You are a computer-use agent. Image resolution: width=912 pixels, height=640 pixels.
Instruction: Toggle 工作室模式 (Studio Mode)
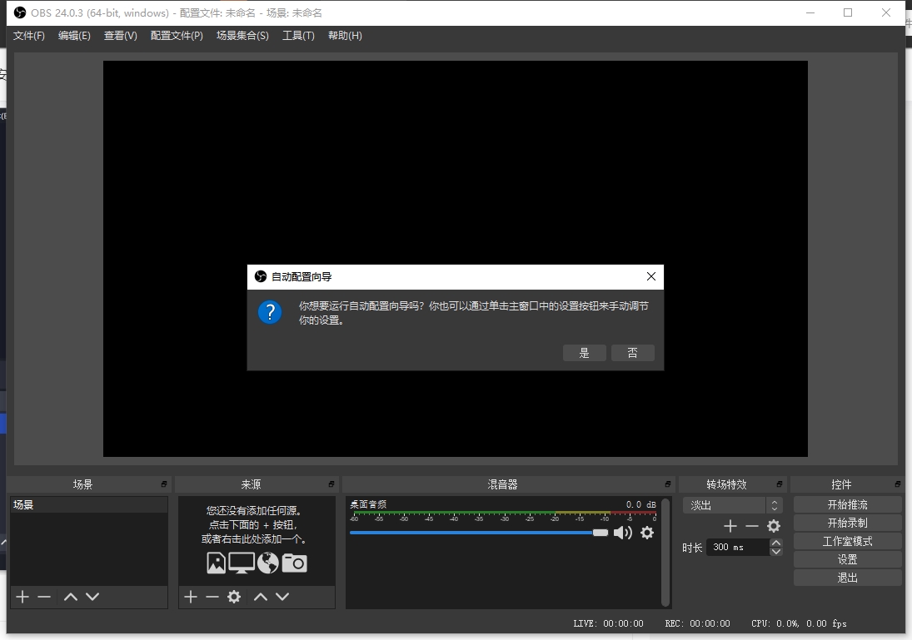[x=847, y=541]
